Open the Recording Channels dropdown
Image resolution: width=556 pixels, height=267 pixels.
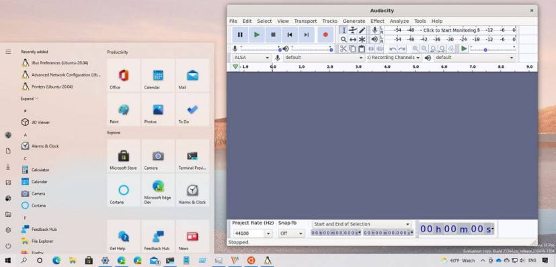coord(393,58)
